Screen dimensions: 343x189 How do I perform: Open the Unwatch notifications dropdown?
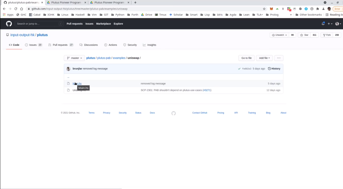[279, 35]
